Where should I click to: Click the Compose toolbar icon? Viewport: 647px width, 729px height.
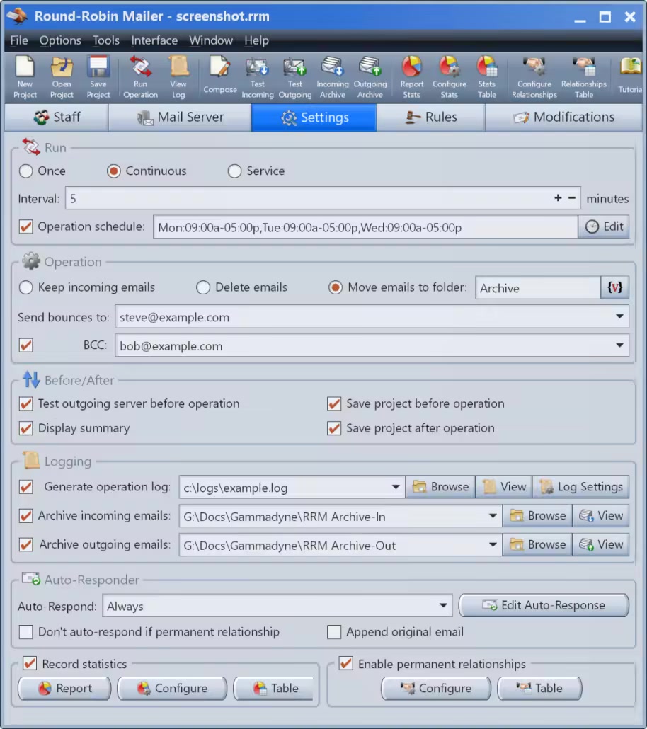tap(220, 76)
